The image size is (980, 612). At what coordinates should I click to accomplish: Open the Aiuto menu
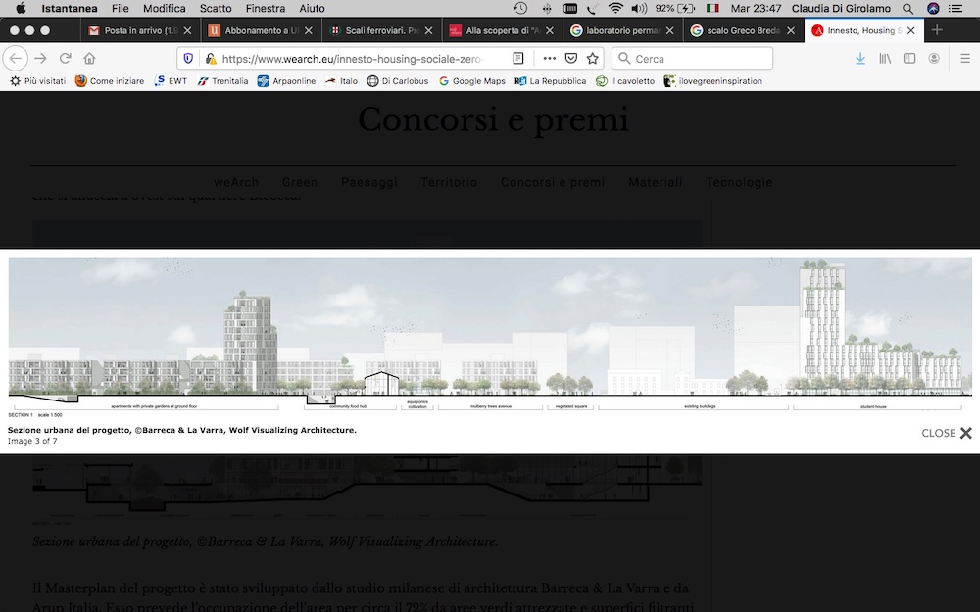312,8
